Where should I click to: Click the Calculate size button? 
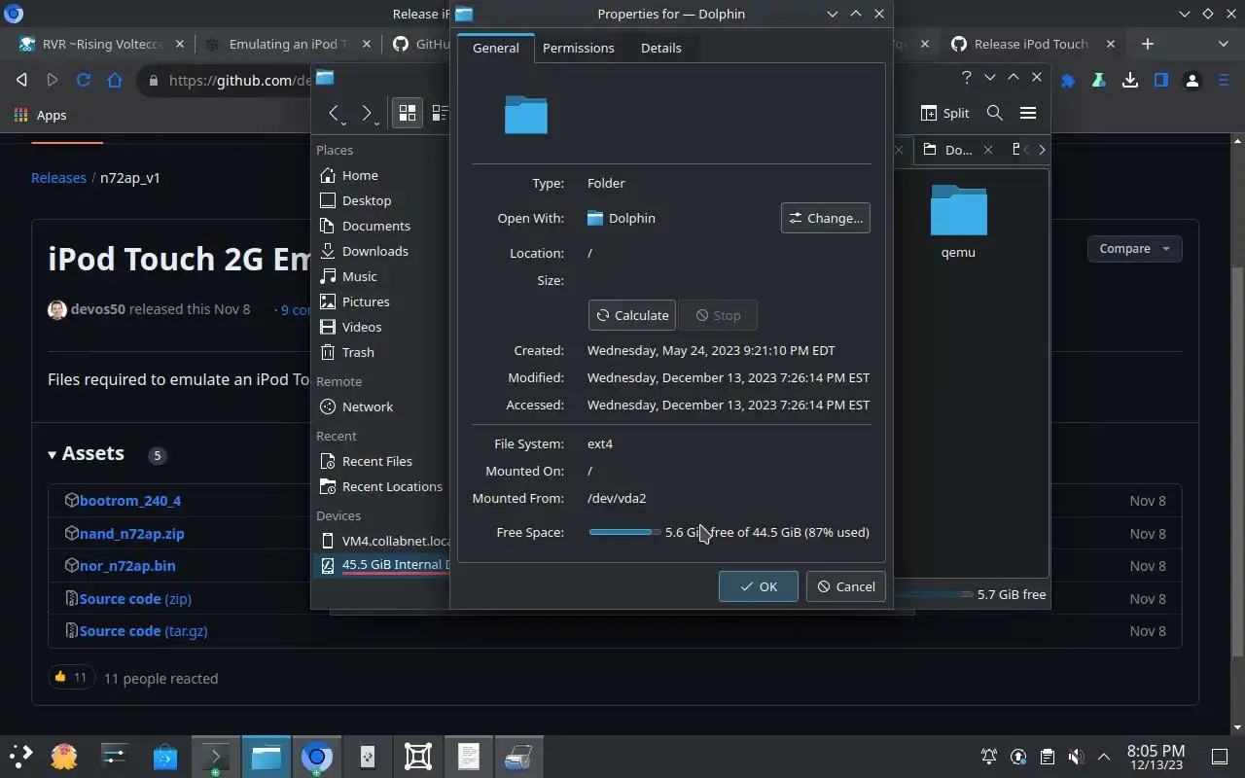tap(632, 315)
